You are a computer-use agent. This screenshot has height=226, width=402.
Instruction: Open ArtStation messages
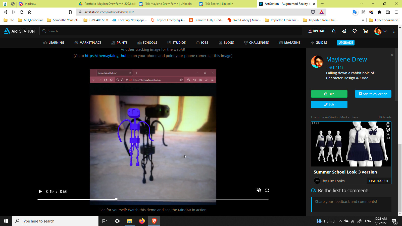click(x=344, y=31)
